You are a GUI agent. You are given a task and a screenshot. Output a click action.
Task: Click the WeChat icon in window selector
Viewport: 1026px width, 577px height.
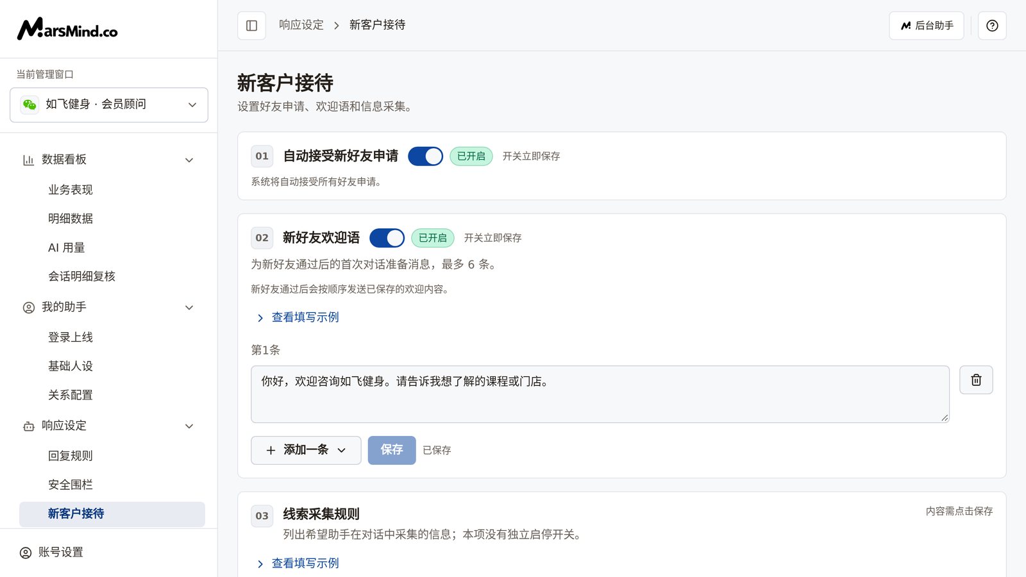pos(29,105)
